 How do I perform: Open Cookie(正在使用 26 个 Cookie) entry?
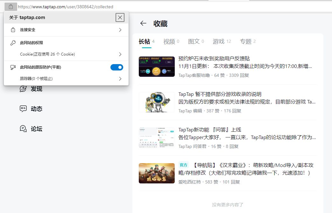point(66,54)
